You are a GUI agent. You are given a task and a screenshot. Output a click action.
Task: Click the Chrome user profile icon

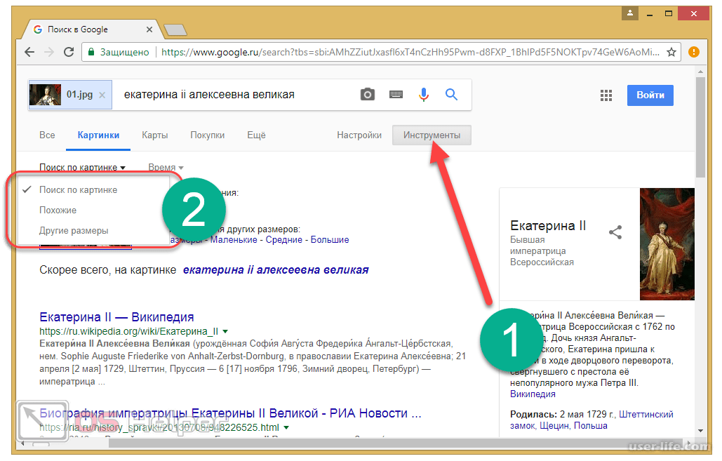tap(630, 13)
